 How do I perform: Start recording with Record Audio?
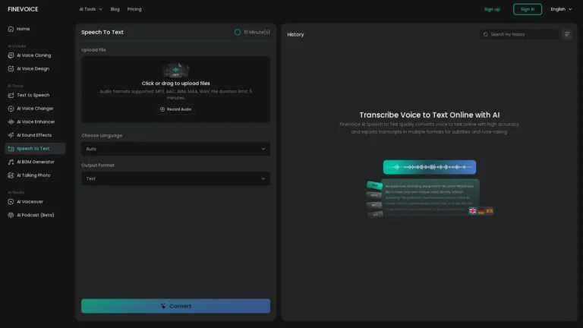pos(175,109)
